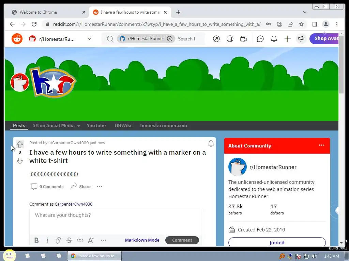Reload the Reddit page

(34, 24)
